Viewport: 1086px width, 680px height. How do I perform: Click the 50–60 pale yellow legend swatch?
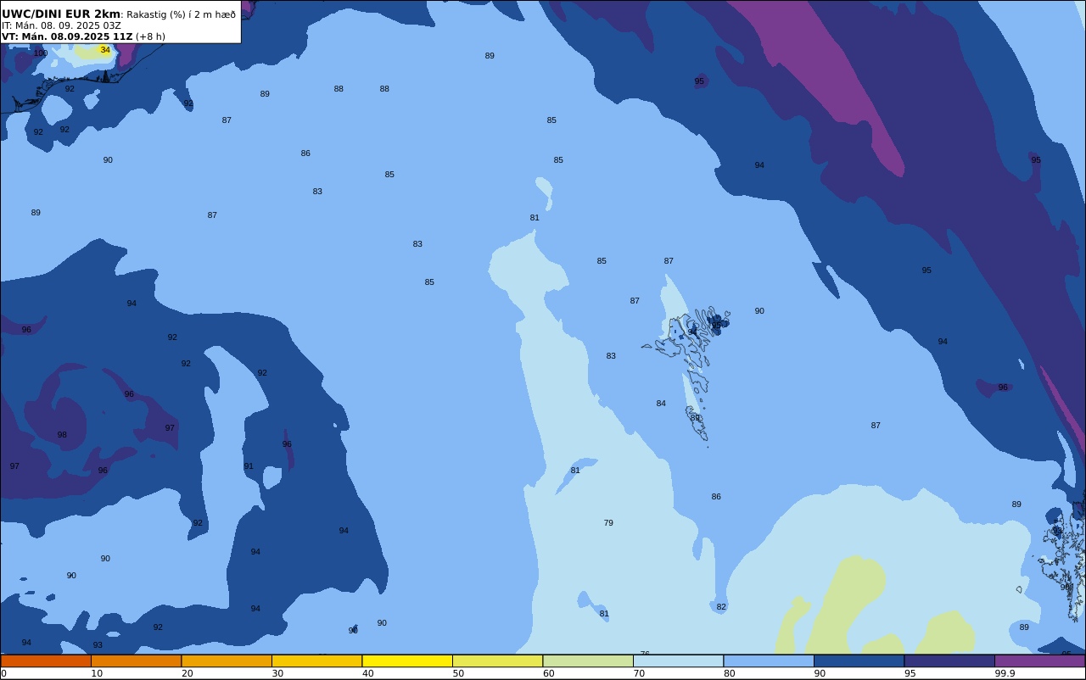pos(497,660)
